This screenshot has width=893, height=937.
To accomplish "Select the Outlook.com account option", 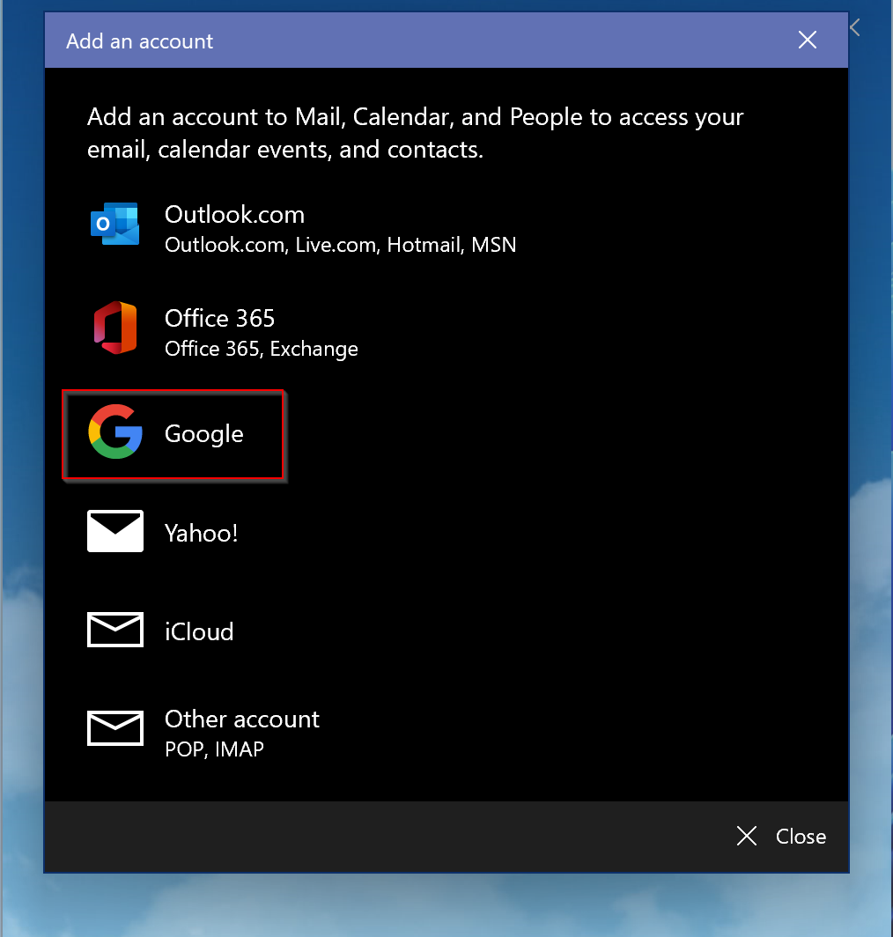I will pyautogui.click(x=234, y=214).
